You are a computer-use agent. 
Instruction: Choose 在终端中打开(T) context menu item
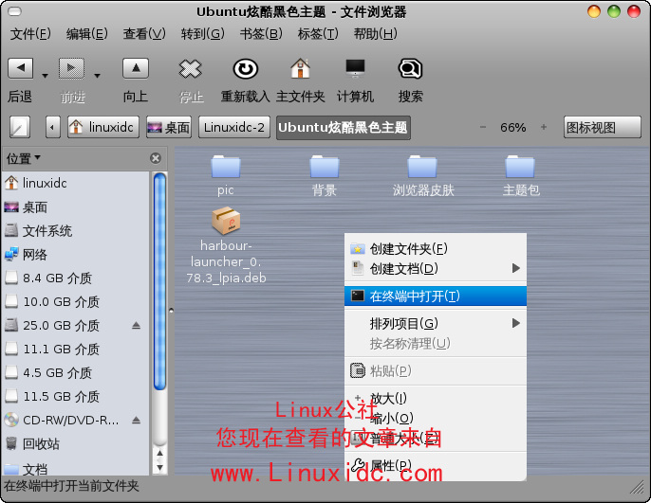(436, 296)
